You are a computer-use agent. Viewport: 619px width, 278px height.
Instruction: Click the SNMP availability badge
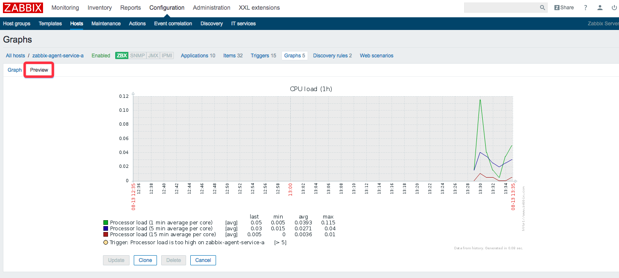coord(137,56)
